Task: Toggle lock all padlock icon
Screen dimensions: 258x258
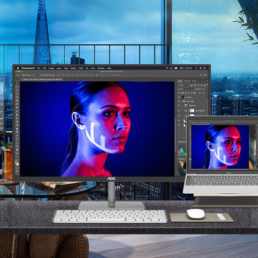Action: point(195,93)
